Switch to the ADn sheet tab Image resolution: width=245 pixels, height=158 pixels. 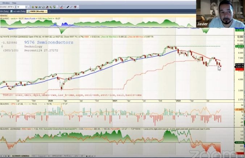click(76, 156)
